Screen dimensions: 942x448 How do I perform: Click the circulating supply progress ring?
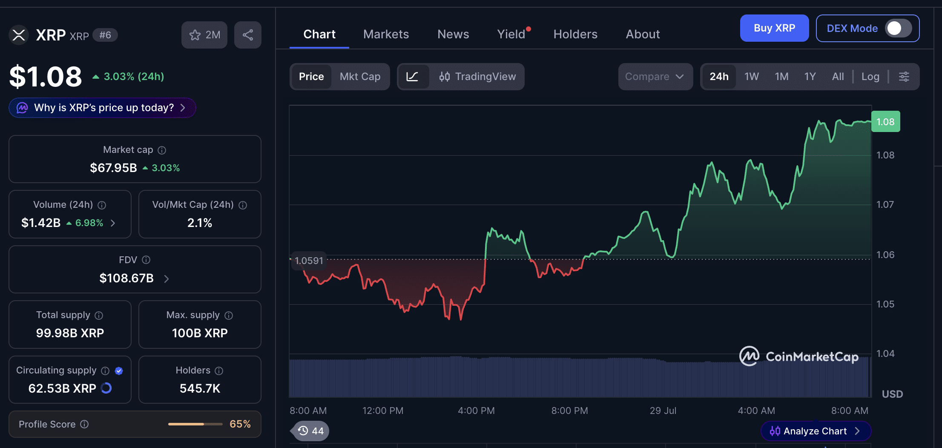point(106,388)
